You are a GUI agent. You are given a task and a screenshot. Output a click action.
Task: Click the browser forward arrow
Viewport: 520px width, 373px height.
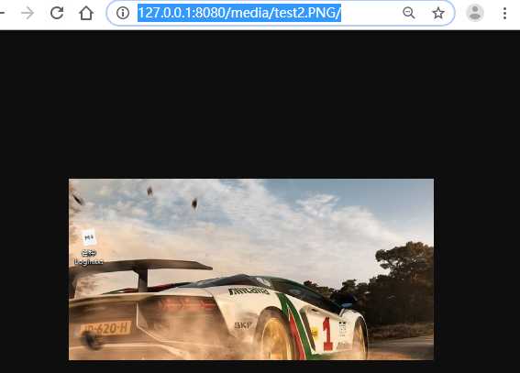click(x=28, y=13)
